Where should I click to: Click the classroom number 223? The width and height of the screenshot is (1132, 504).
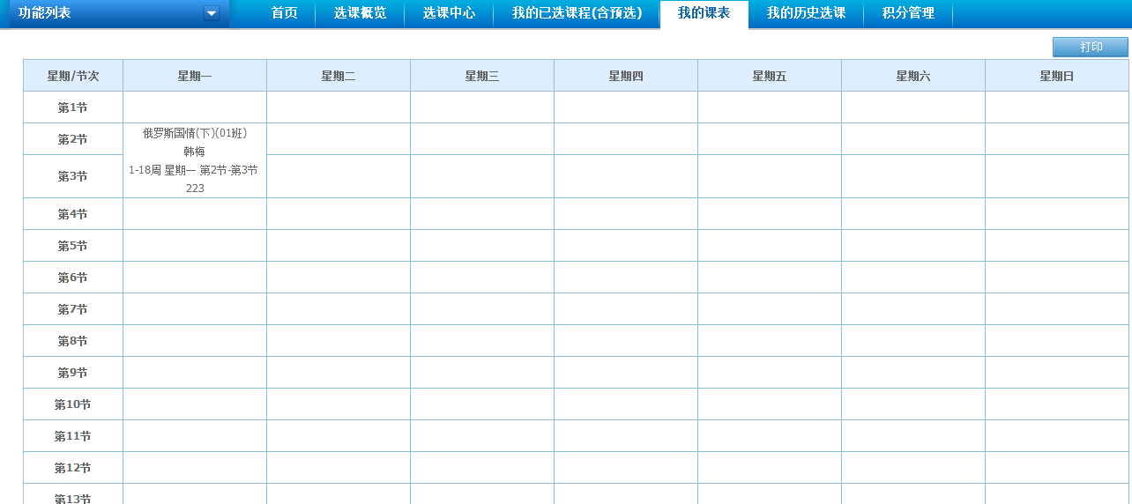pyautogui.click(x=195, y=189)
